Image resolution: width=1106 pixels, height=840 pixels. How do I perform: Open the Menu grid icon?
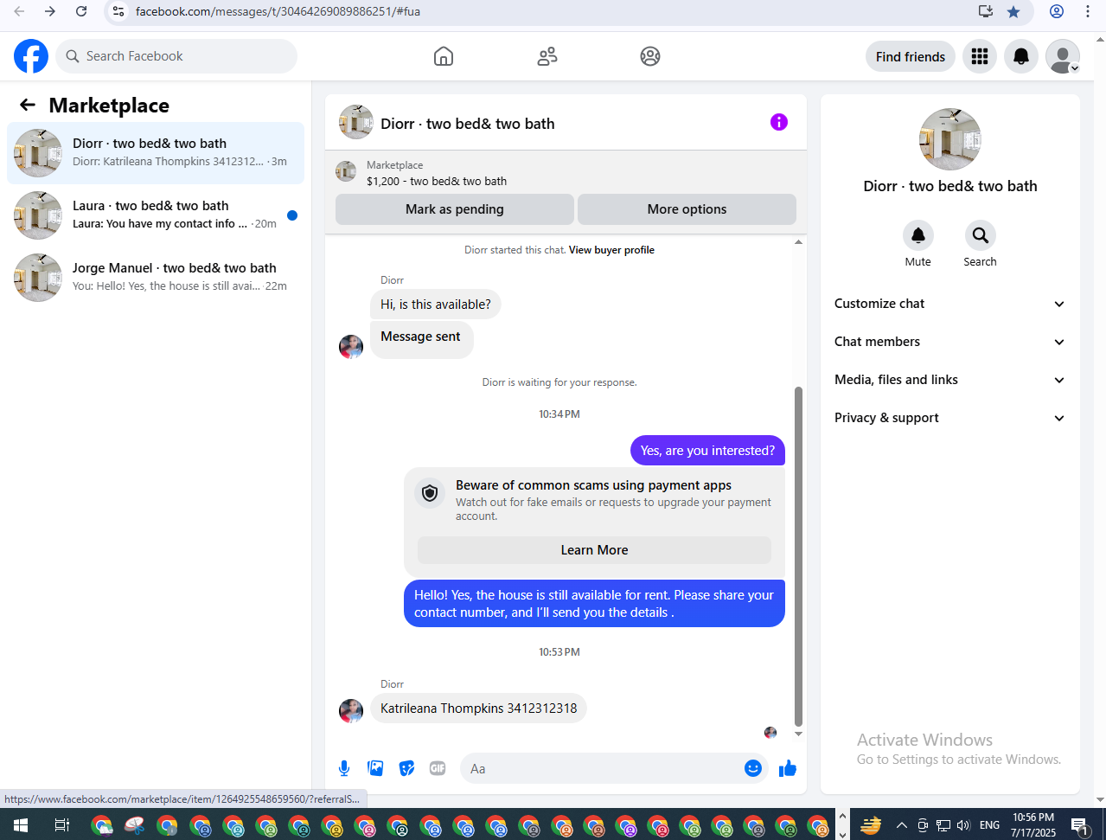tap(980, 56)
